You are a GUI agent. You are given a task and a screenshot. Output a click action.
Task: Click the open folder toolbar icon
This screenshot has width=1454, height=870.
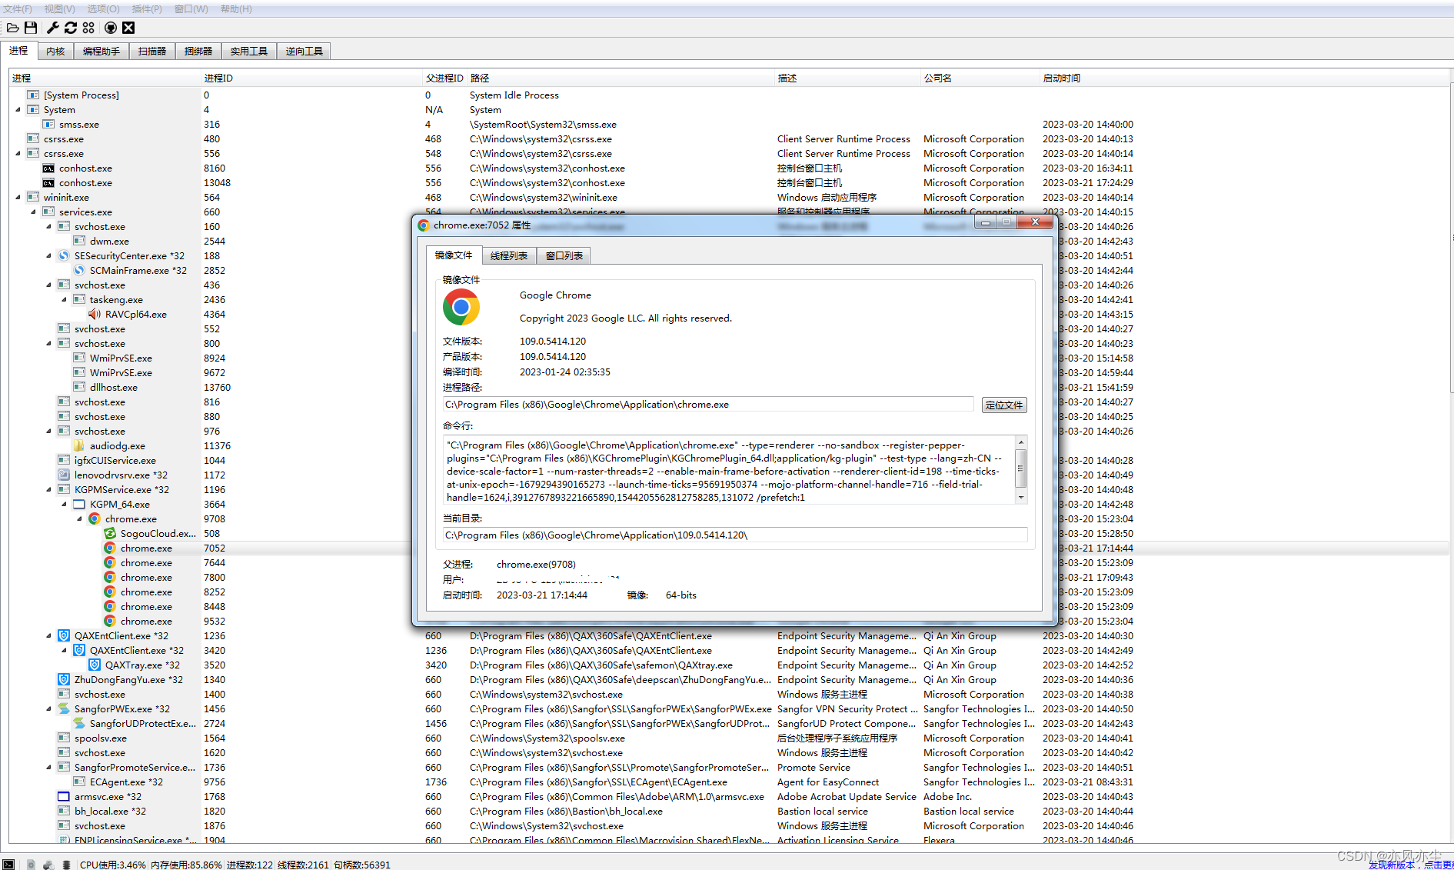point(13,28)
